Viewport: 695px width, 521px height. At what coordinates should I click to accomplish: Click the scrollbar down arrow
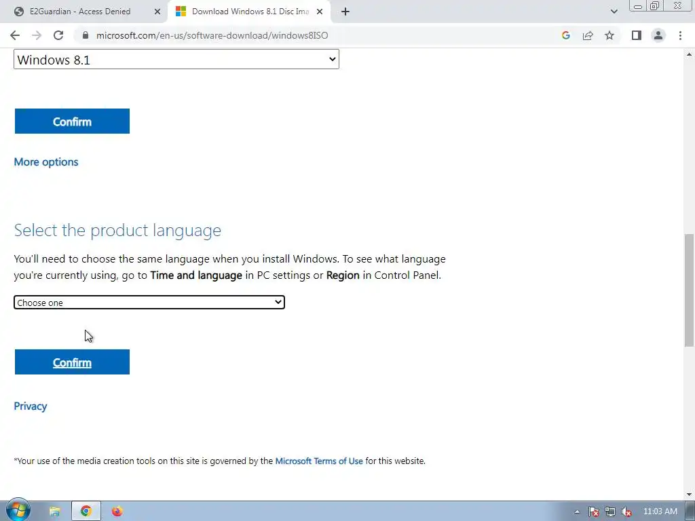[689, 494]
